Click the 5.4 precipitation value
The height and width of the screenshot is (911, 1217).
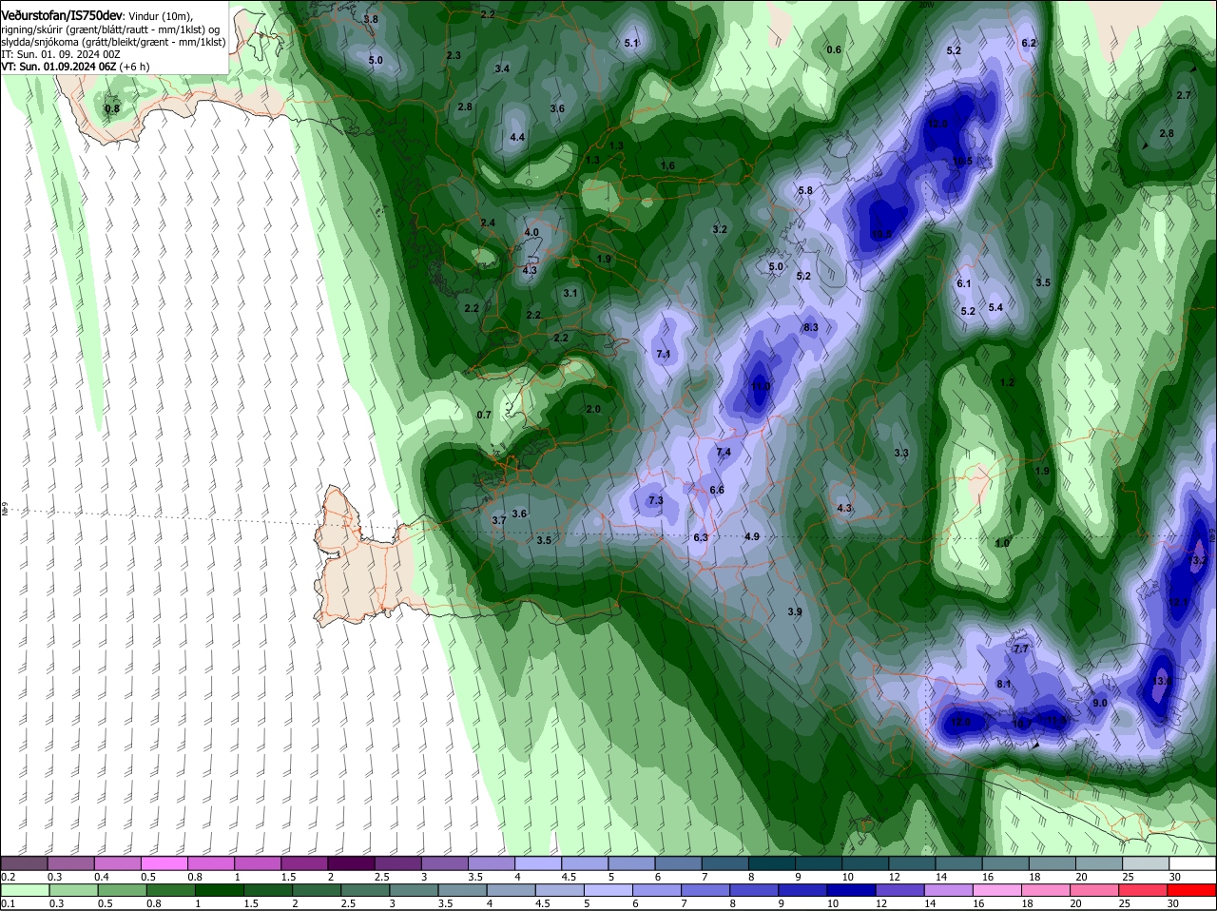[995, 307]
